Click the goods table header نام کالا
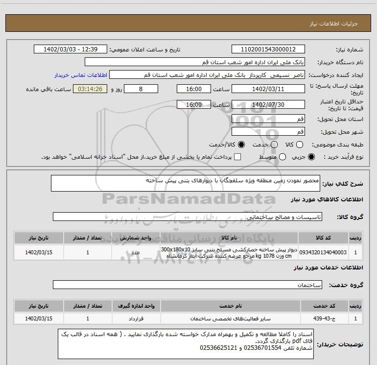The width and height of the screenshot is (377, 365). click(229, 238)
